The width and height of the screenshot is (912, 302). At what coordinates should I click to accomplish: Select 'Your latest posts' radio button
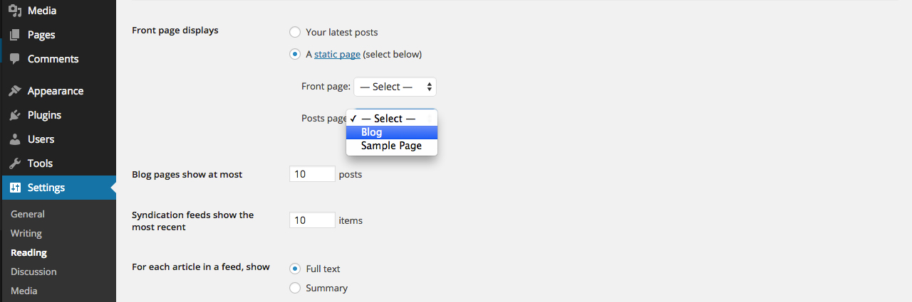coord(295,32)
